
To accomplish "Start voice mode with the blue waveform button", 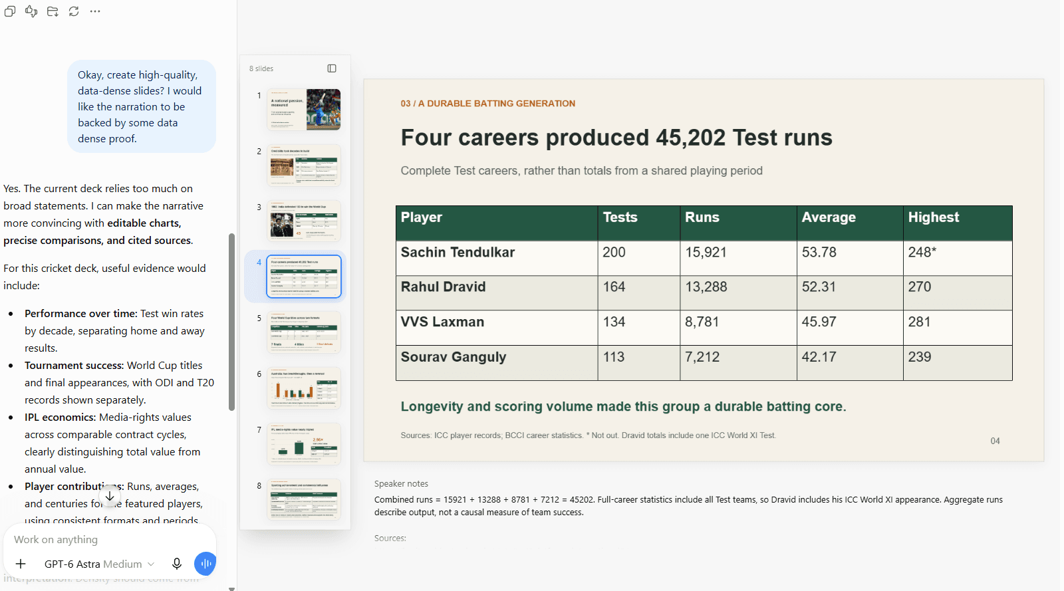I will [205, 564].
